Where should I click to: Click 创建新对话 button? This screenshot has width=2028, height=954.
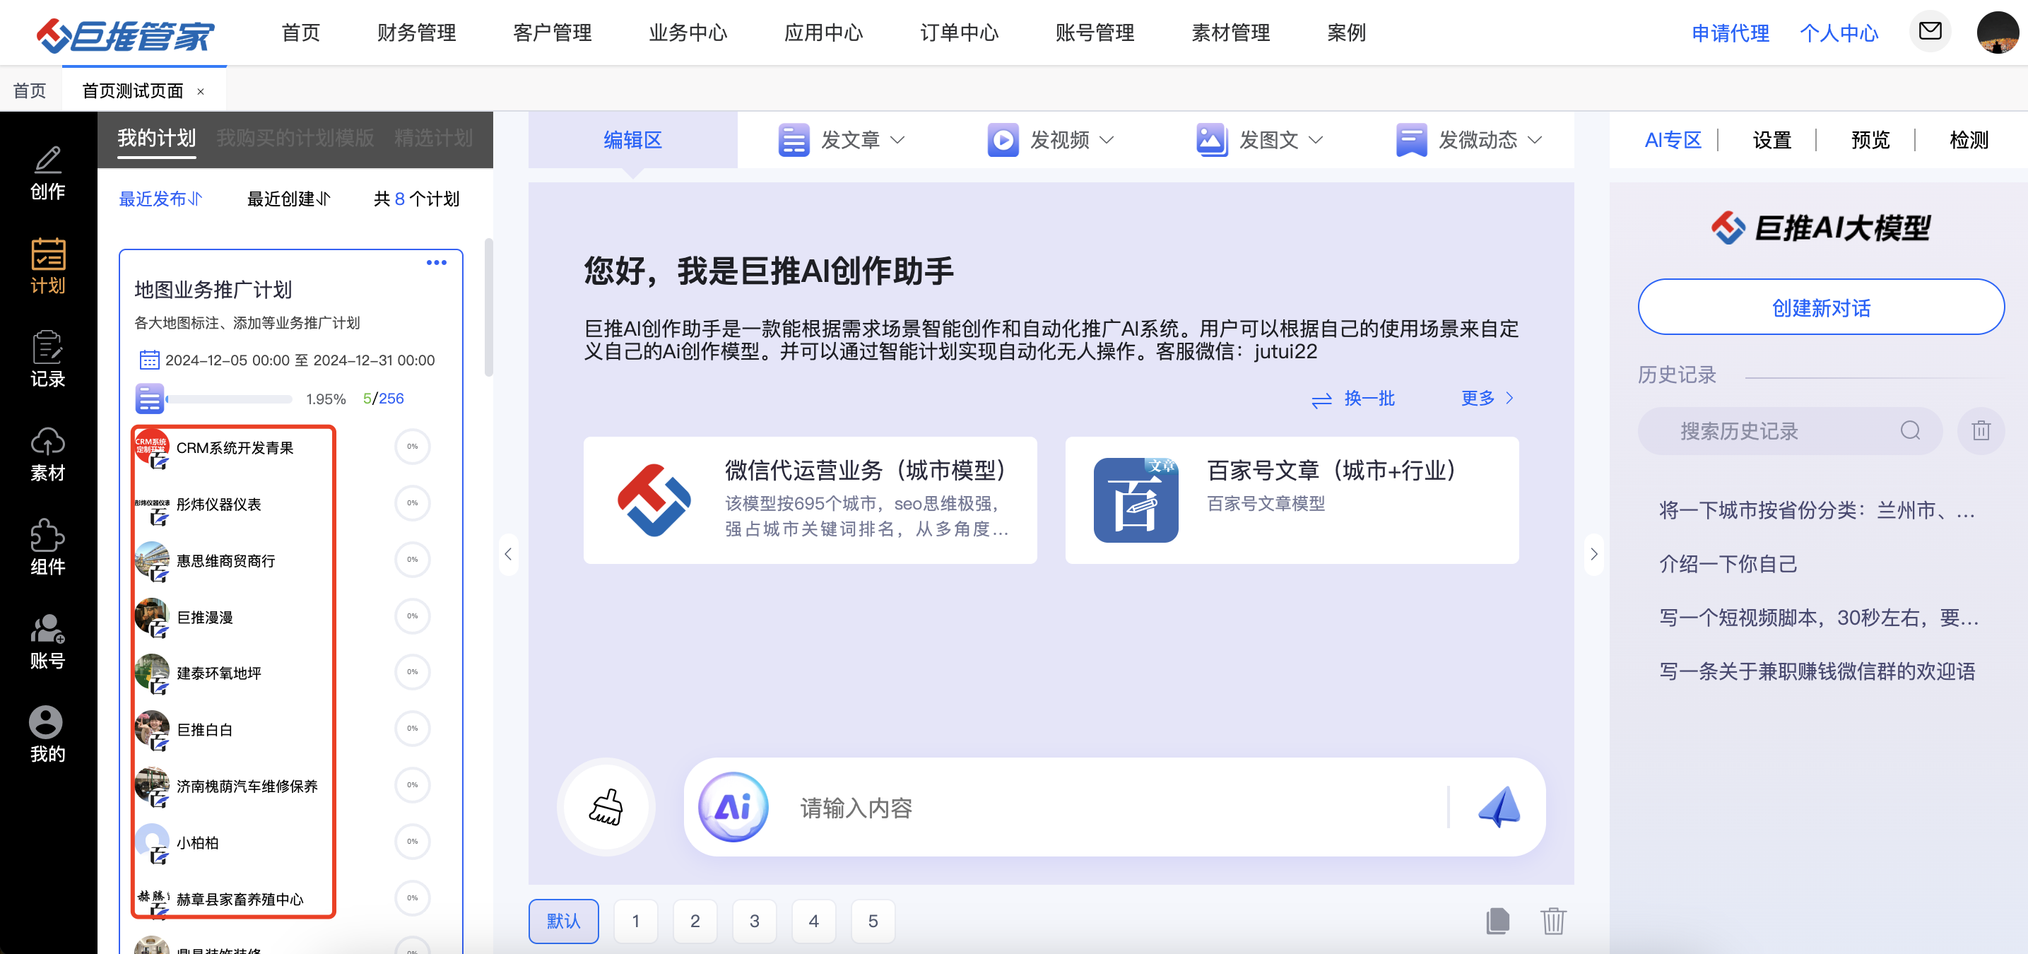(x=1821, y=307)
